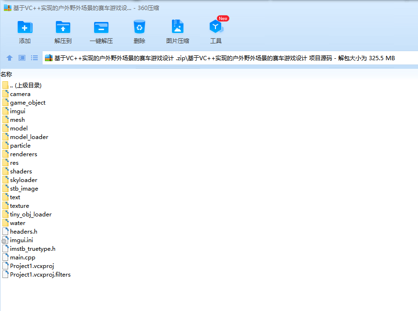The image size is (418, 311).
Task: Click the 添加 (Add) toolbar icon
Action: pos(25,27)
